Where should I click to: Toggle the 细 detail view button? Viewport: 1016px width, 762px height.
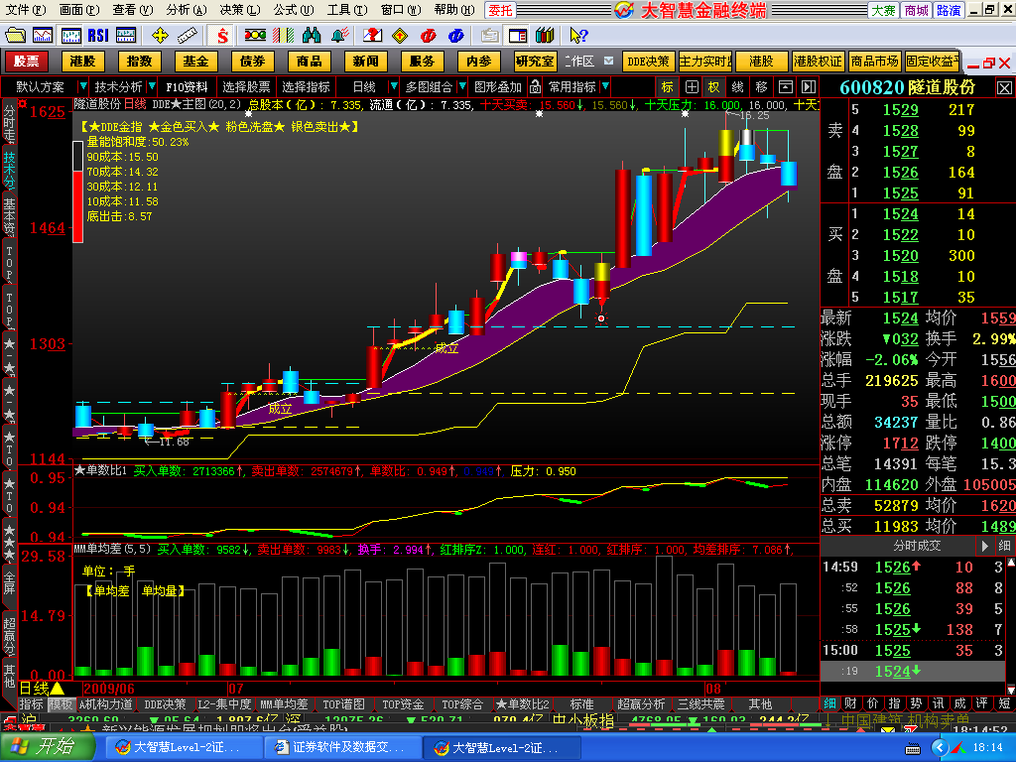[x=830, y=703]
